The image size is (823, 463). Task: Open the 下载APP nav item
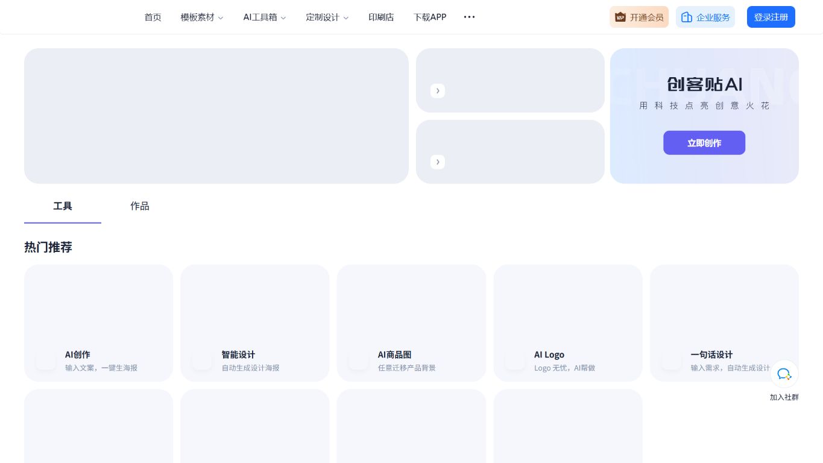pyautogui.click(x=430, y=17)
